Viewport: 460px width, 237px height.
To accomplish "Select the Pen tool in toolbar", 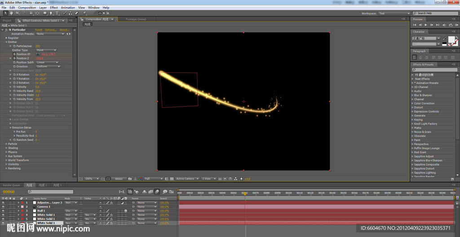I will (x=51, y=13).
